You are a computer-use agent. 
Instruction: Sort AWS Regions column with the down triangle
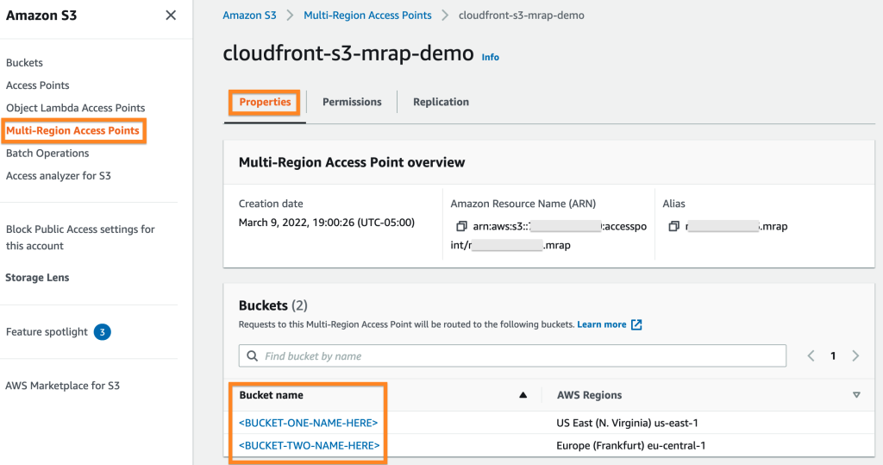point(856,395)
